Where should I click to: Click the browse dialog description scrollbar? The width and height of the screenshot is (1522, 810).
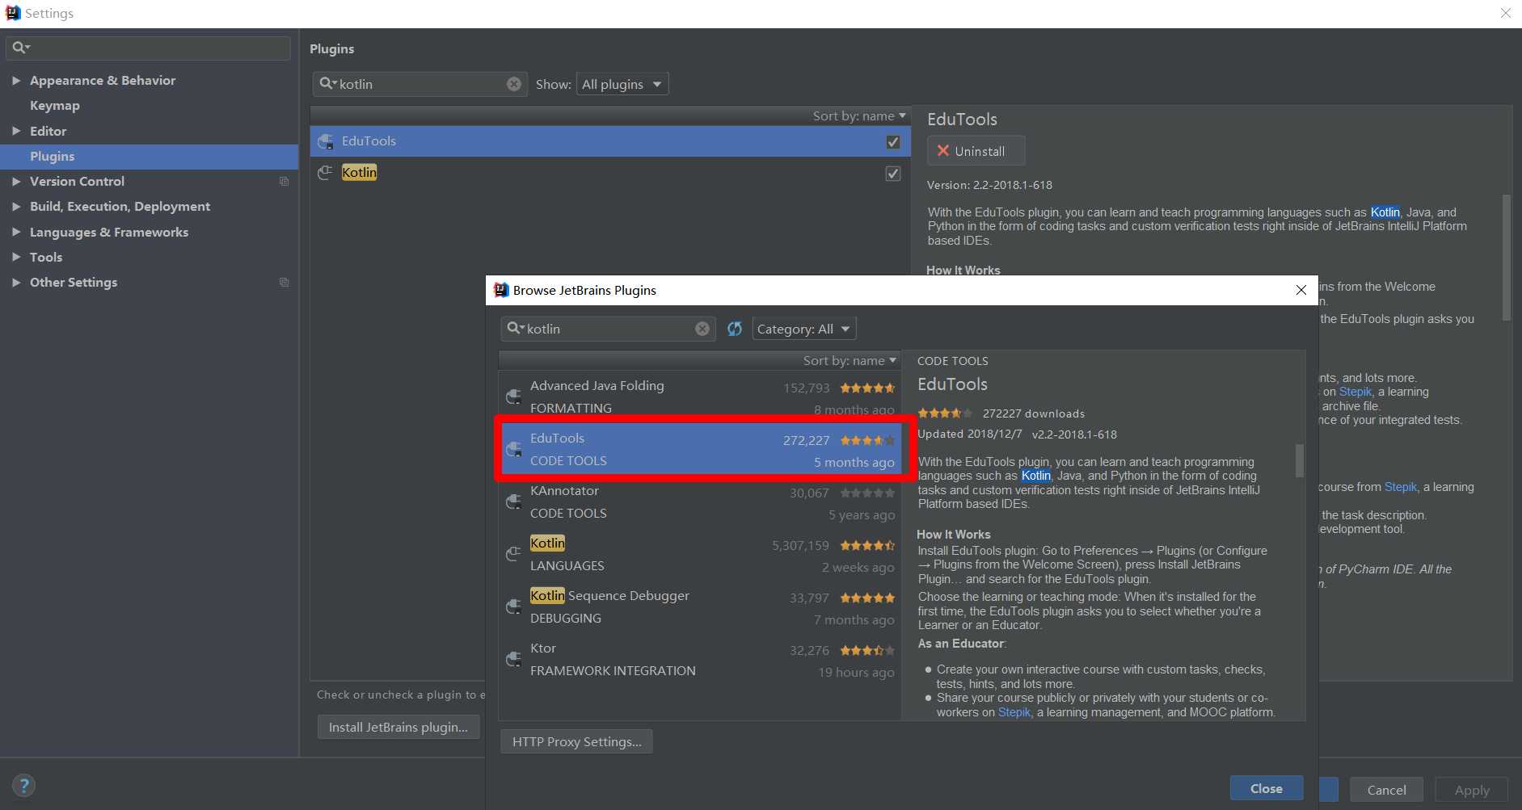coord(1300,460)
